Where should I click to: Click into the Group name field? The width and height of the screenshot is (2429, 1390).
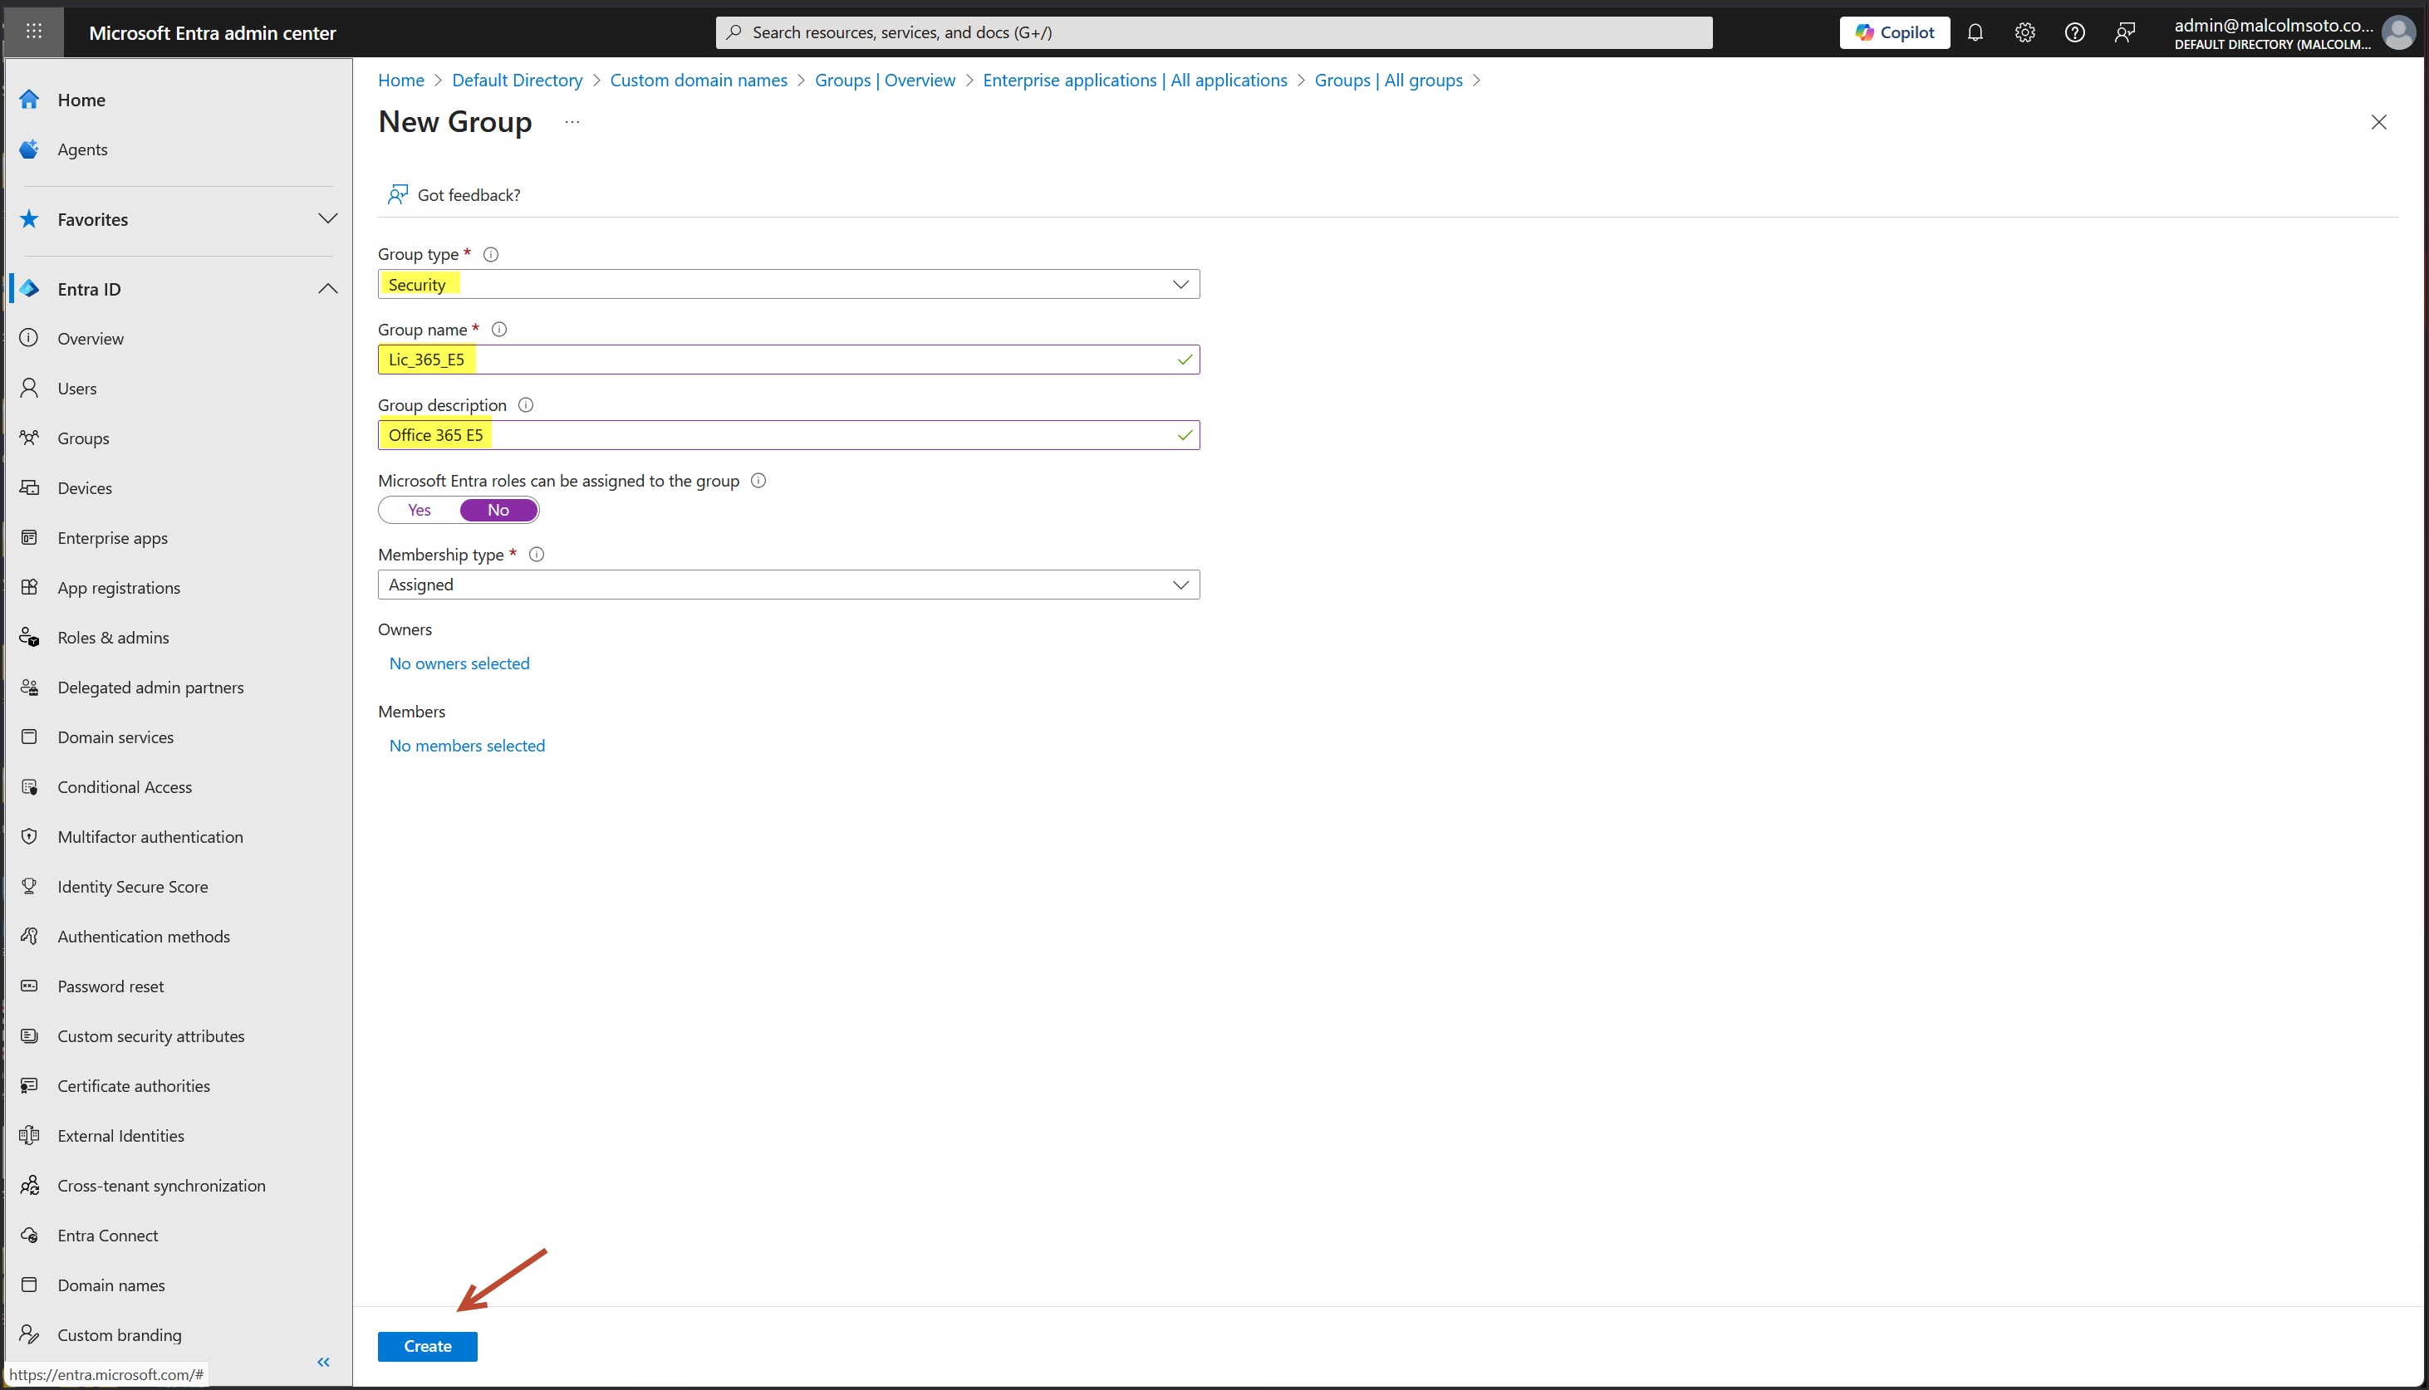[788, 360]
